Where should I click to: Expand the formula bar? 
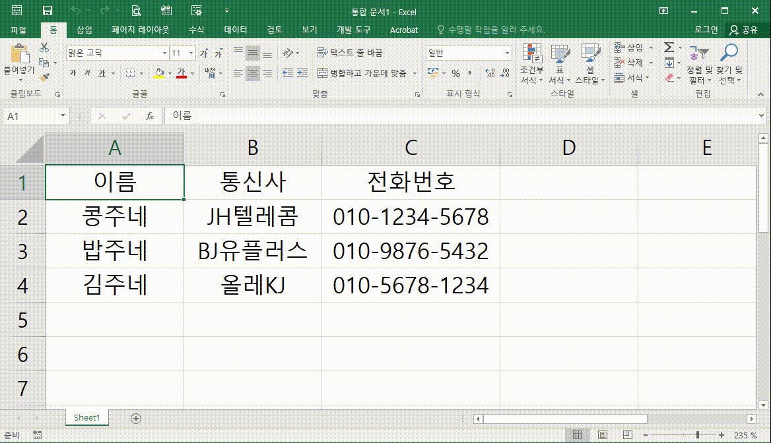coord(761,116)
